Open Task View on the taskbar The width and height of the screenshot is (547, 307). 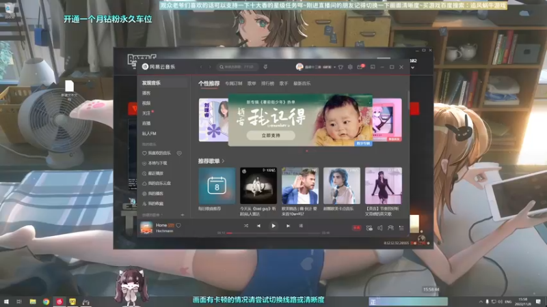pyautogui.click(x=19, y=302)
